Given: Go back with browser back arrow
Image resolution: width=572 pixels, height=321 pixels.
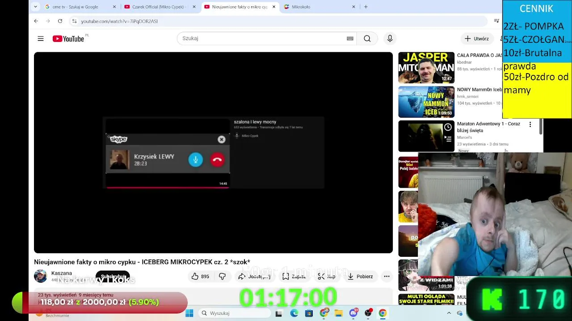Looking at the screenshot, I should click(x=36, y=21).
